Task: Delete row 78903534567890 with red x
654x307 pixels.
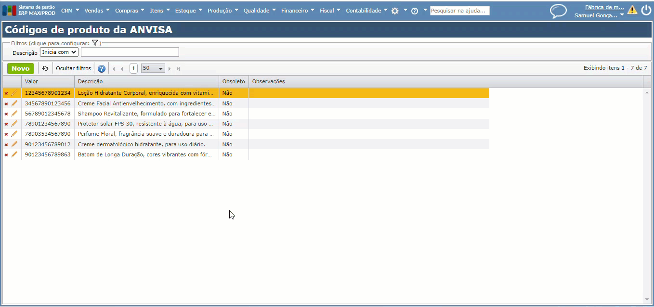Action: [6, 134]
